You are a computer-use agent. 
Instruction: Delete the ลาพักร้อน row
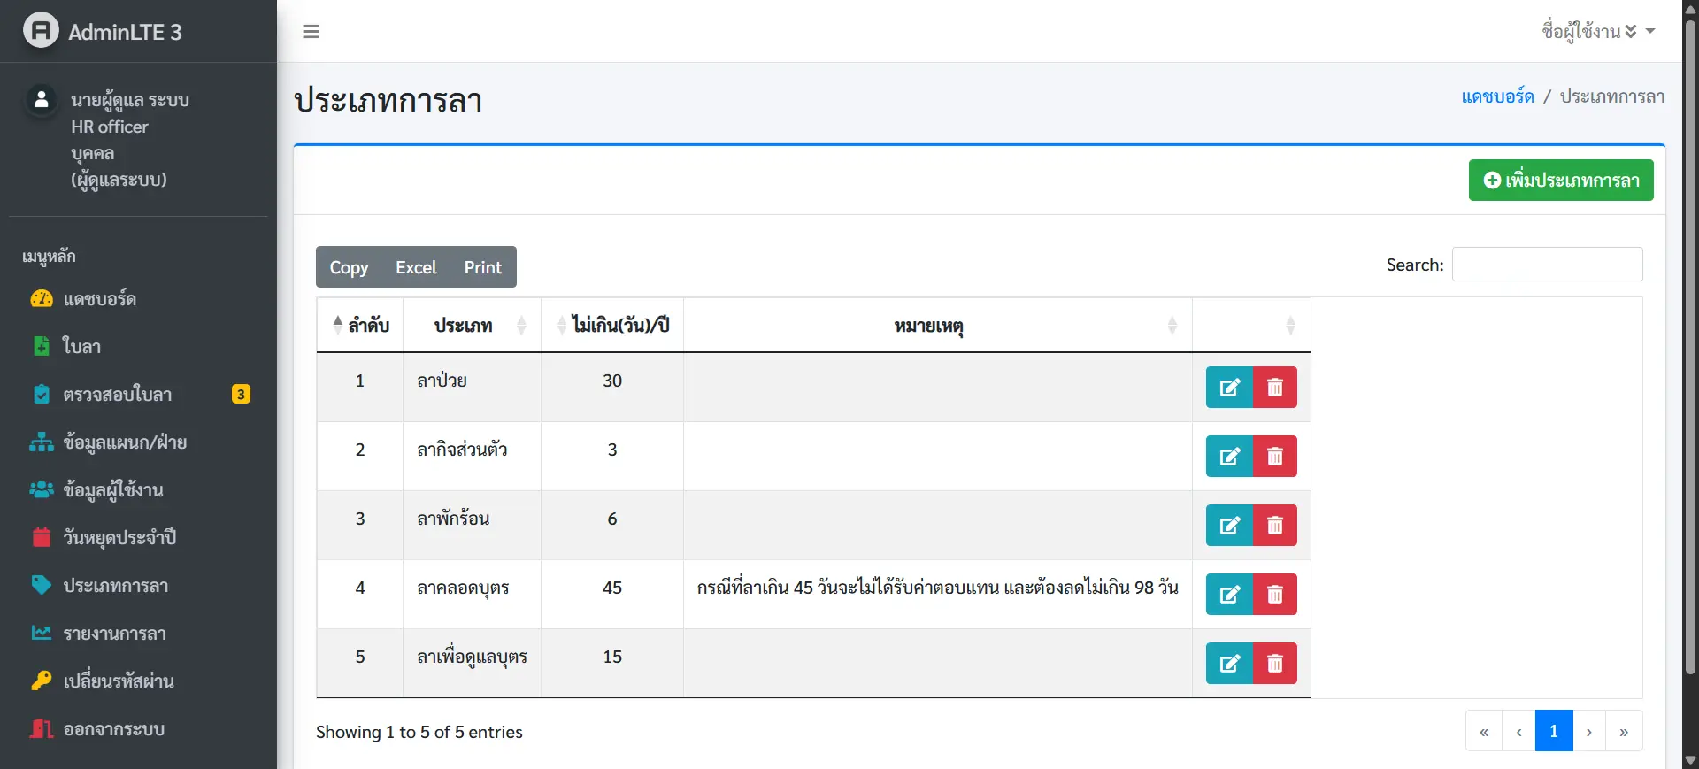click(x=1275, y=525)
